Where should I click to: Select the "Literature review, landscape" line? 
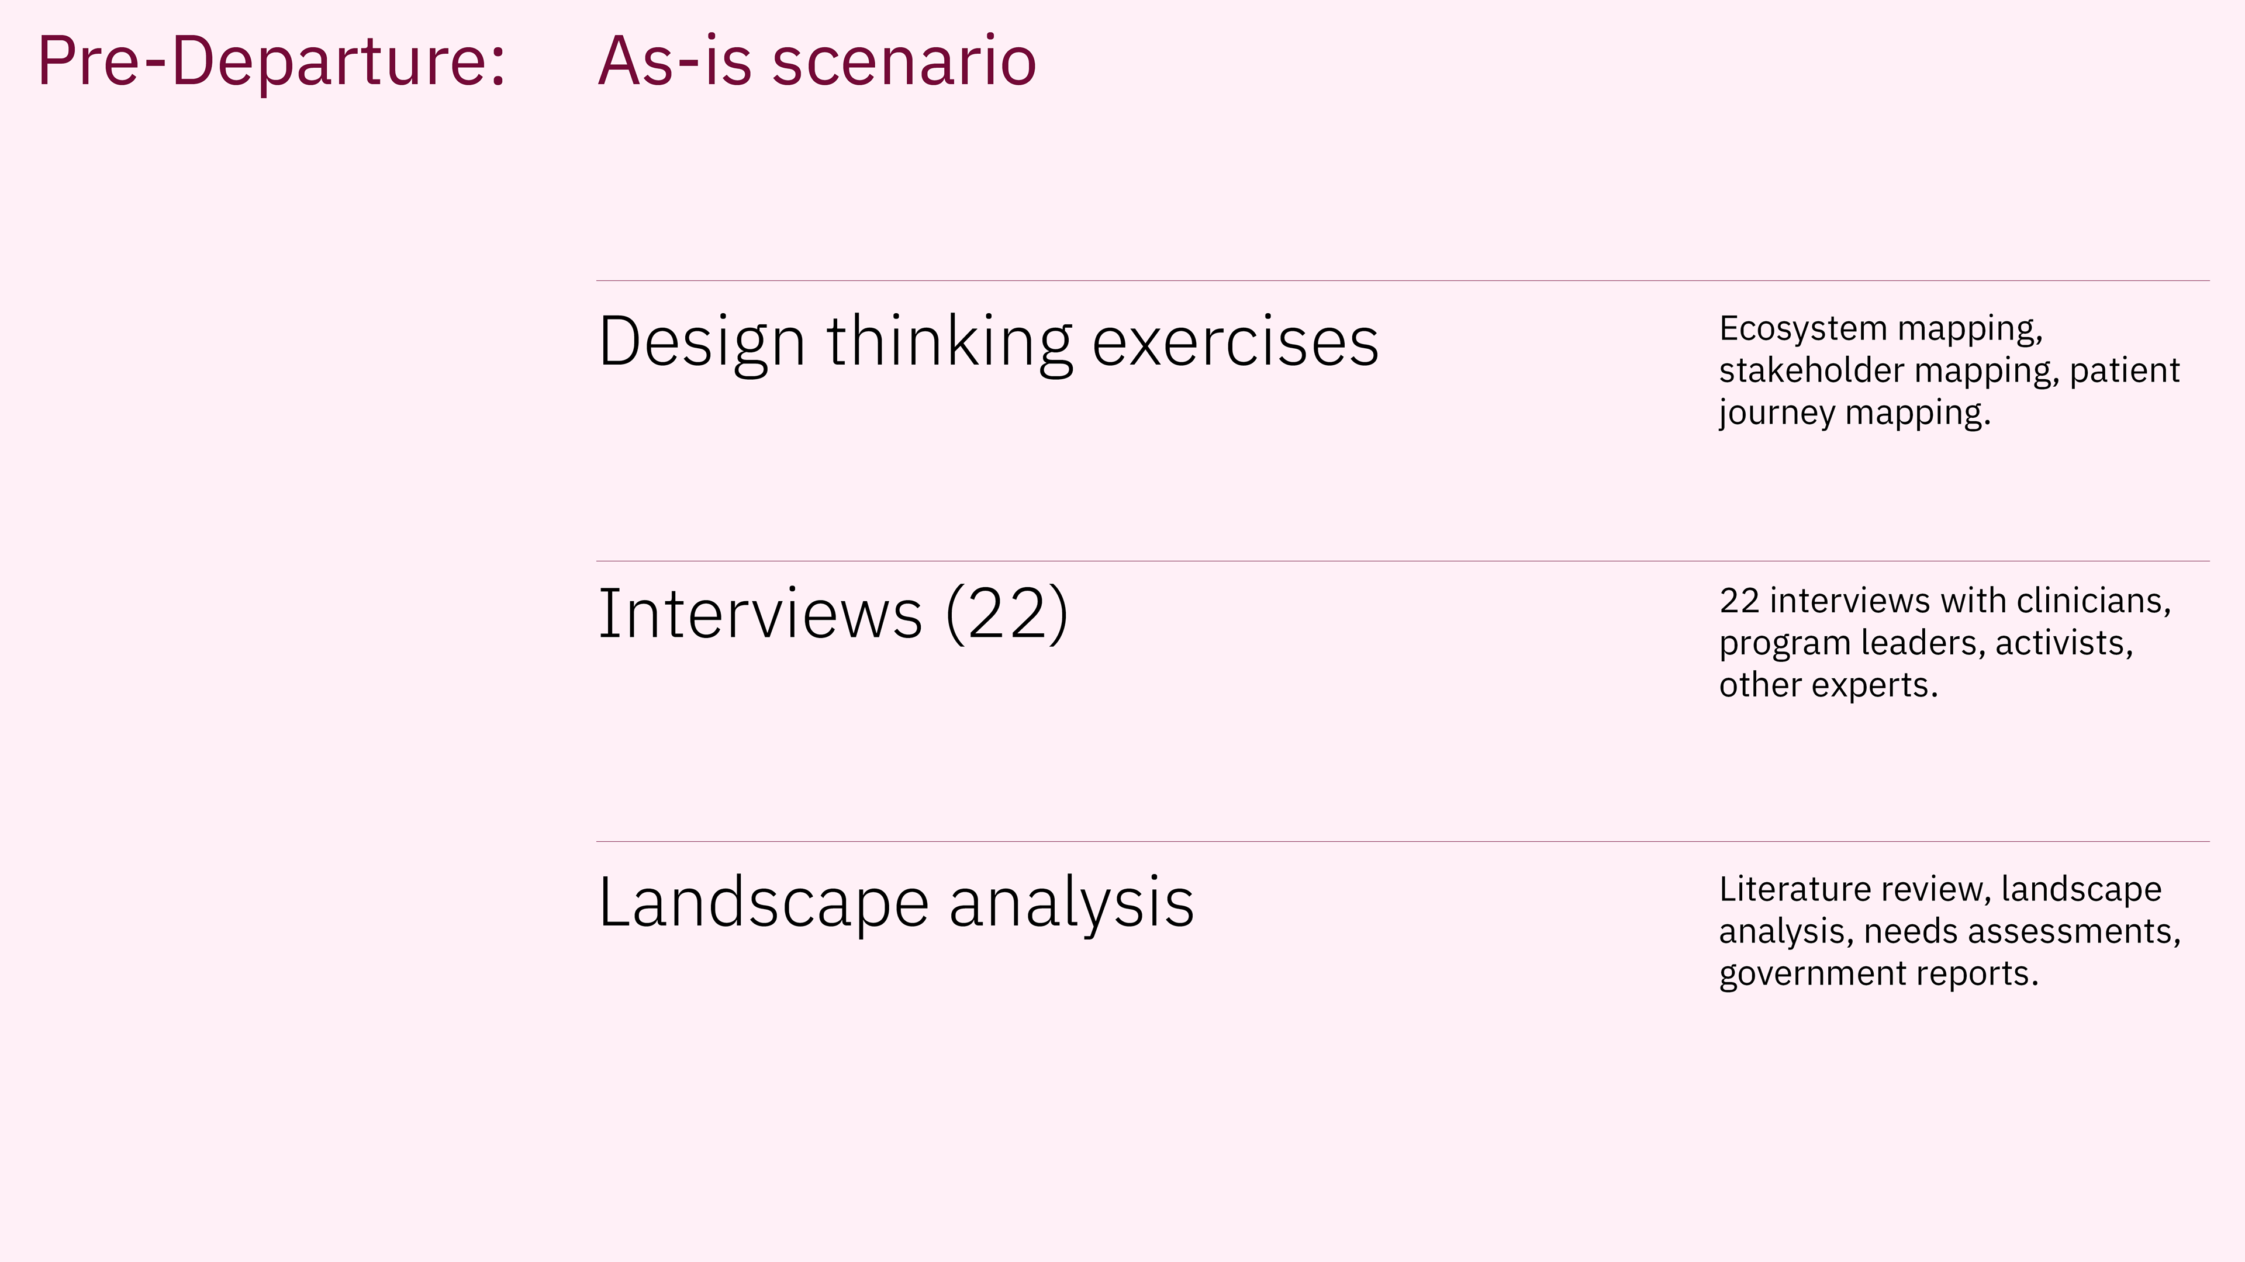[x=1940, y=889]
